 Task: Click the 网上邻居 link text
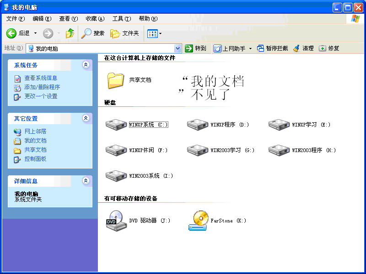36,132
